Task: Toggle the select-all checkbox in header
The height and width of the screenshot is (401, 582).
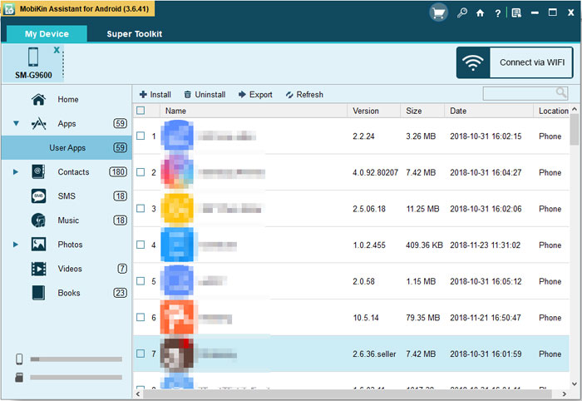Action: coord(141,111)
